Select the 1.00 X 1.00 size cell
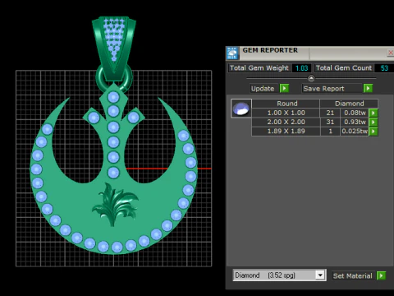 click(286, 113)
